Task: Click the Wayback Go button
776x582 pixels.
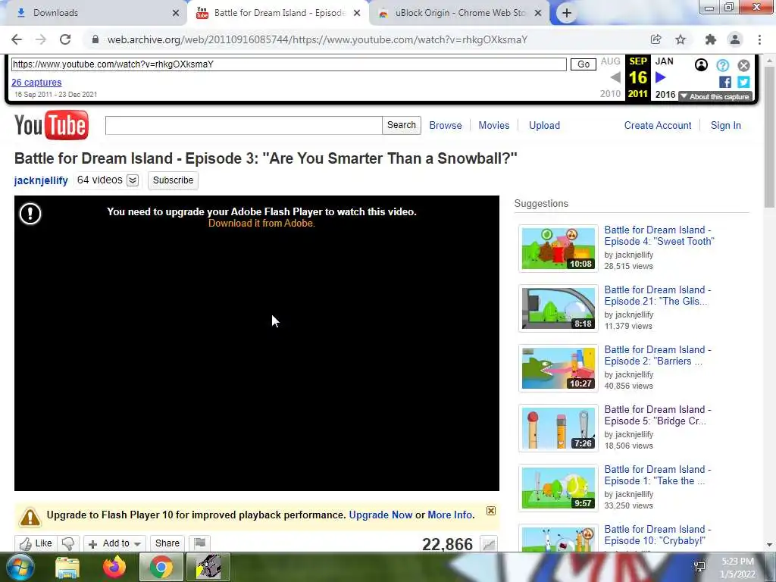Action: pos(584,64)
